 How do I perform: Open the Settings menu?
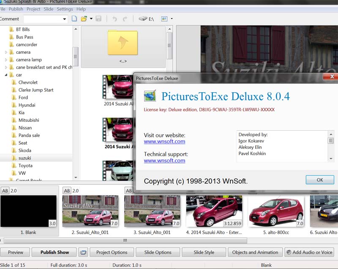pyautogui.click(x=65, y=9)
